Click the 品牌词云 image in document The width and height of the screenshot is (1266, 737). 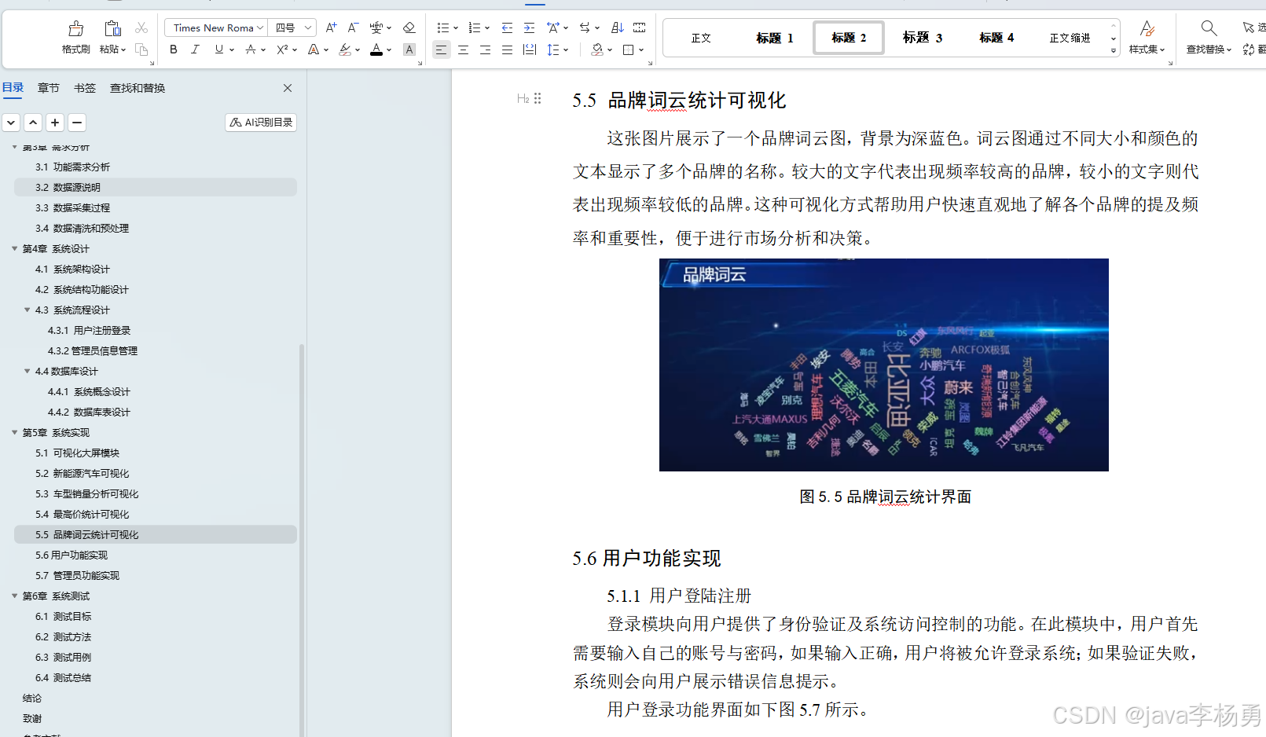884,365
